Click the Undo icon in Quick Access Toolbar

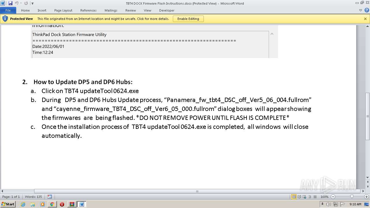pyautogui.click(x=16, y=3)
